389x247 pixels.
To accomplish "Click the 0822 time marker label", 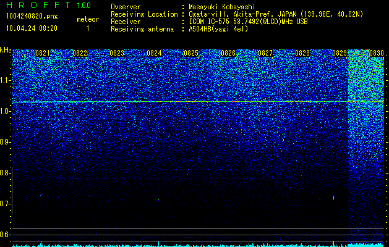I will click(x=80, y=53).
